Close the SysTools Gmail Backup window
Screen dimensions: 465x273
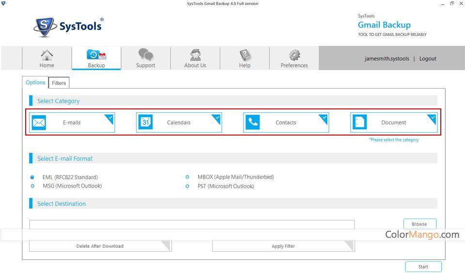point(461,3)
